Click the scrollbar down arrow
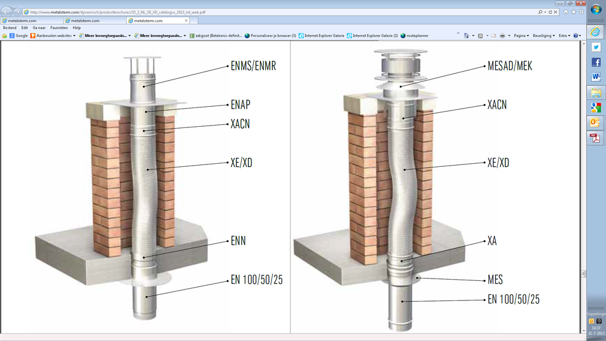Image resolution: width=606 pixels, height=341 pixels. (584, 331)
